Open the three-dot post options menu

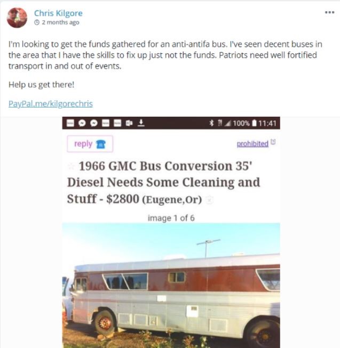pos(329,12)
